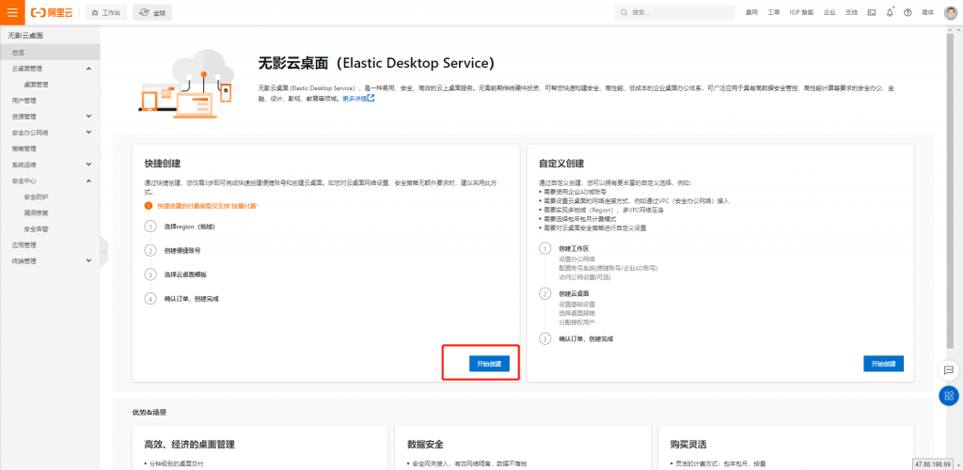Open 费用 in the top bar
Image resolution: width=963 pixels, height=470 pixels.
(x=751, y=12)
